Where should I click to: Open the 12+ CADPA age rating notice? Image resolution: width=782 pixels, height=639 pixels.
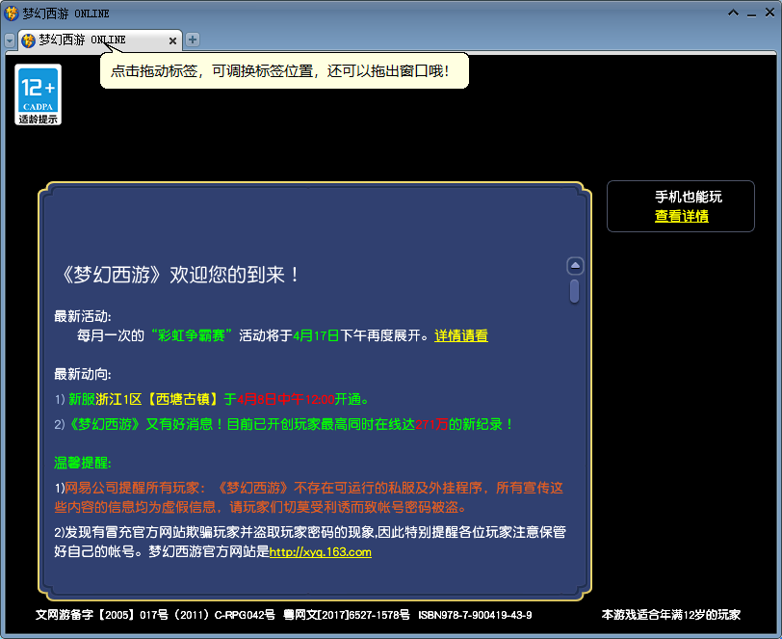click(x=38, y=94)
